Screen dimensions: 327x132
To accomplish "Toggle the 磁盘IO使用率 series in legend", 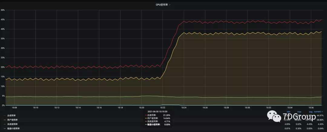I will tap(13, 128).
